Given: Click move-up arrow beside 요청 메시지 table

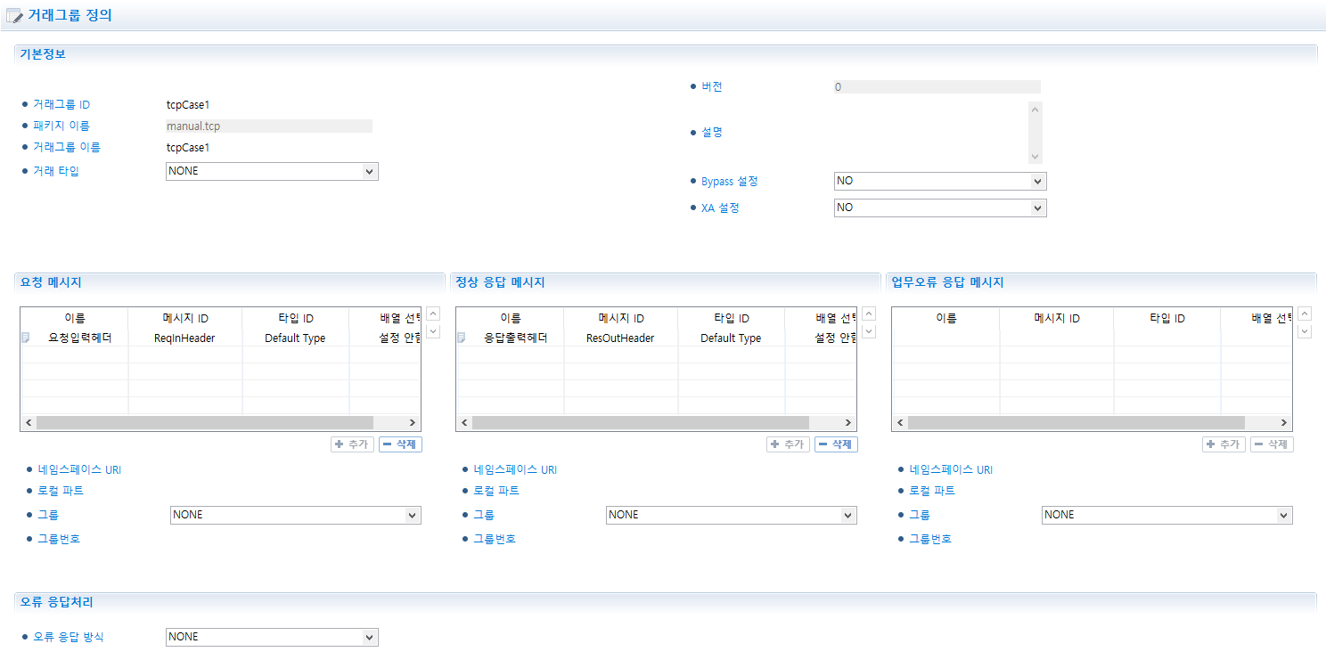Looking at the screenshot, I should (433, 314).
